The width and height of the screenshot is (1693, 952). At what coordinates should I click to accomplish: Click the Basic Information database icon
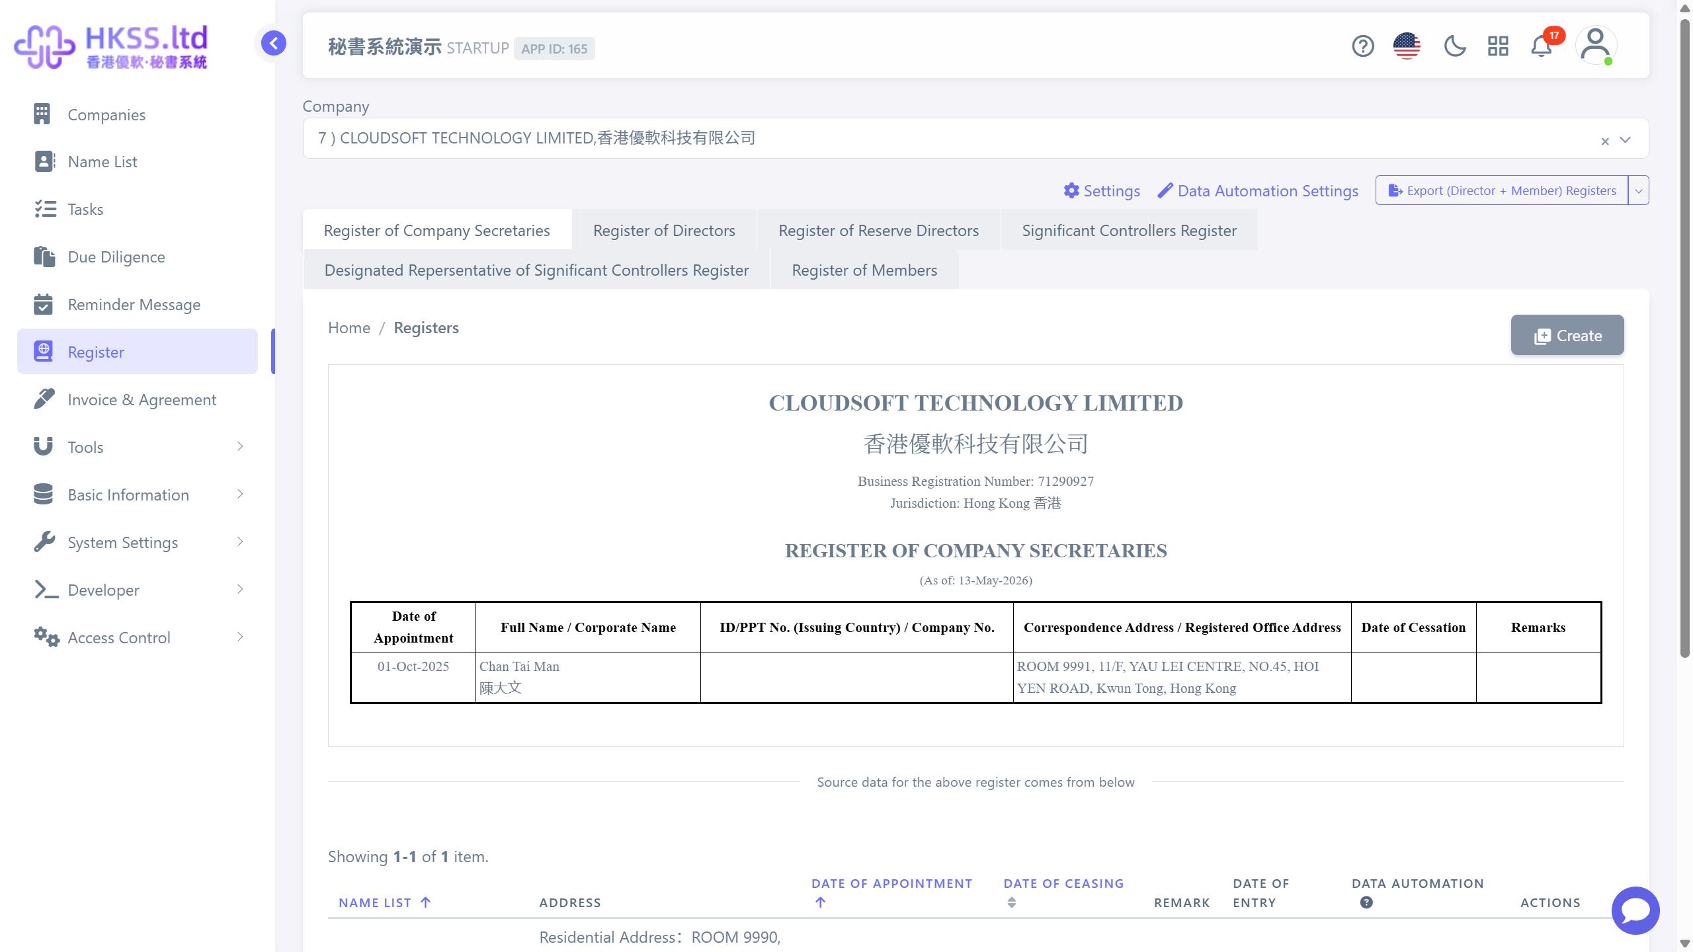(x=43, y=494)
